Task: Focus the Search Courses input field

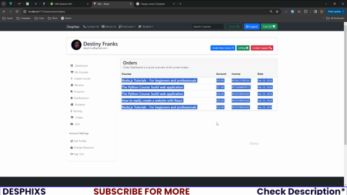Action: (x=207, y=27)
